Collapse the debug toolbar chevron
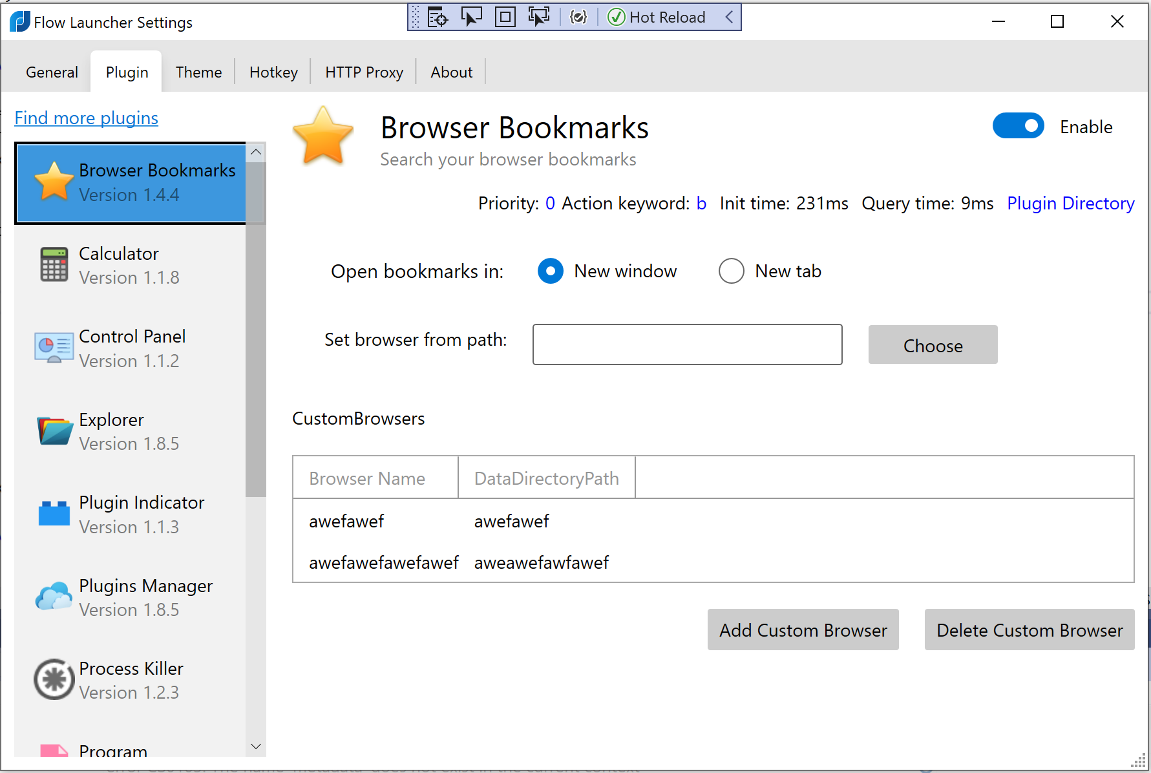The image size is (1151, 773). click(x=729, y=17)
